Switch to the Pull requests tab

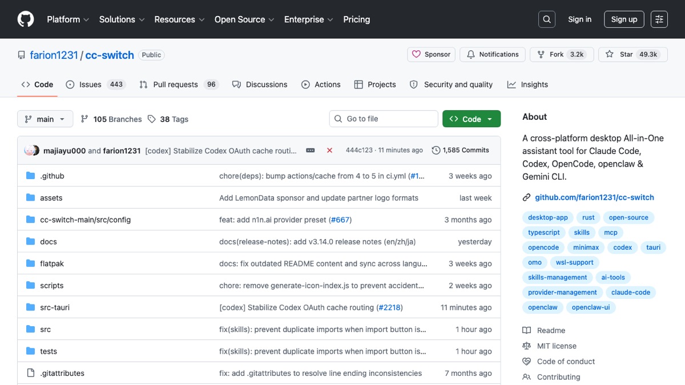pos(178,84)
